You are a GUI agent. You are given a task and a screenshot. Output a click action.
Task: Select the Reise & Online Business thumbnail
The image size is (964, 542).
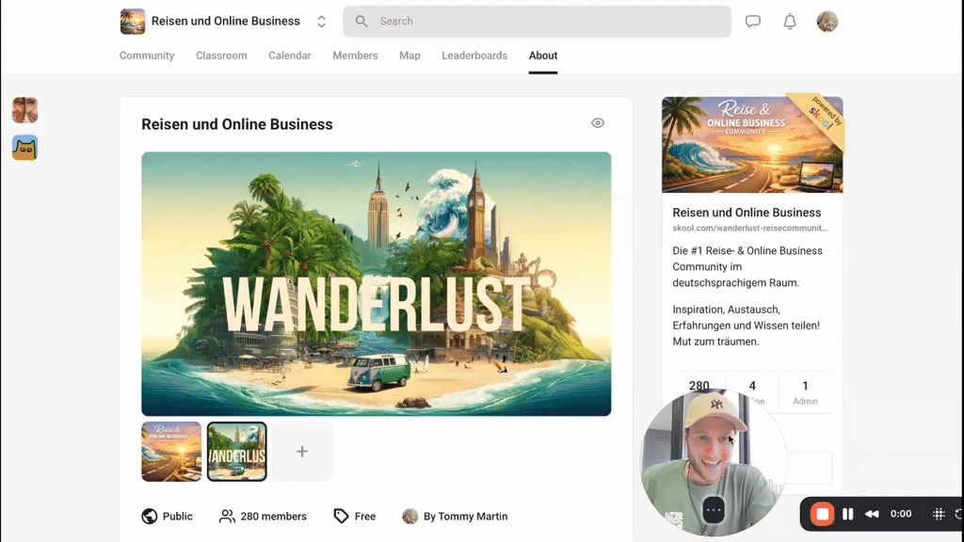click(171, 452)
